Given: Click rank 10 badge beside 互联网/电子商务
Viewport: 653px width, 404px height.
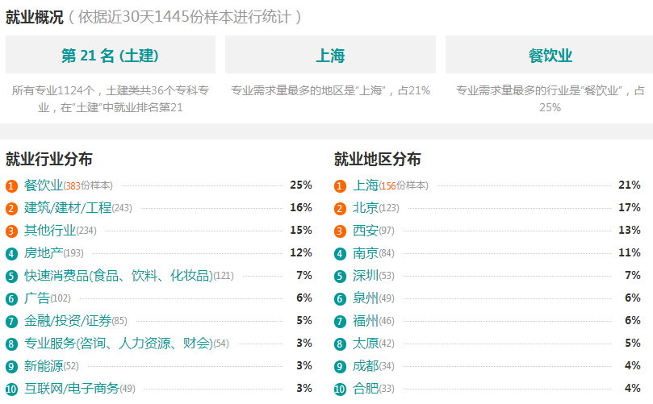Looking at the screenshot, I should point(11,389).
